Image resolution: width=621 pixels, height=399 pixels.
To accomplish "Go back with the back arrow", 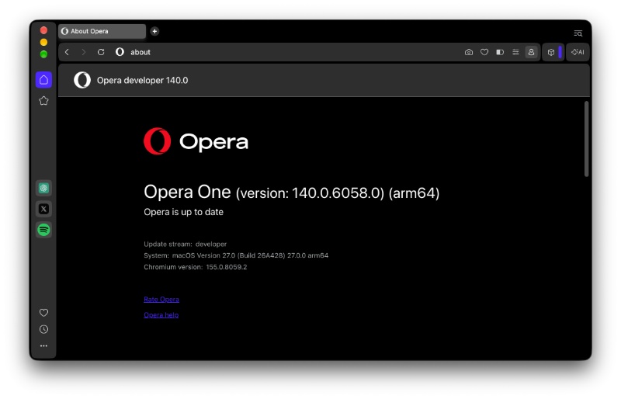I will pos(67,52).
